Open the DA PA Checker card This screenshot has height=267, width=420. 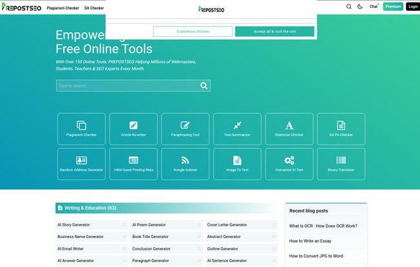[341, 129]
